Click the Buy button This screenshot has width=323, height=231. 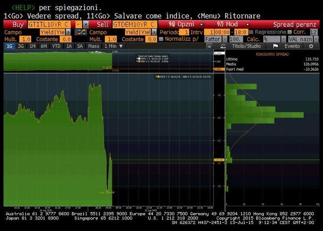click(x=15, y=24)
